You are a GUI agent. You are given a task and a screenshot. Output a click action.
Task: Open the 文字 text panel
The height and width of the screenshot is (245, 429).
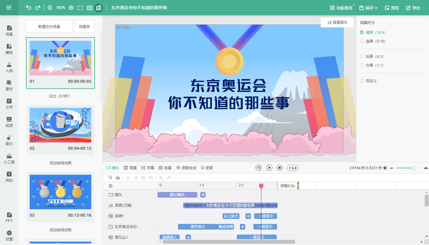(x=9, y=104)
